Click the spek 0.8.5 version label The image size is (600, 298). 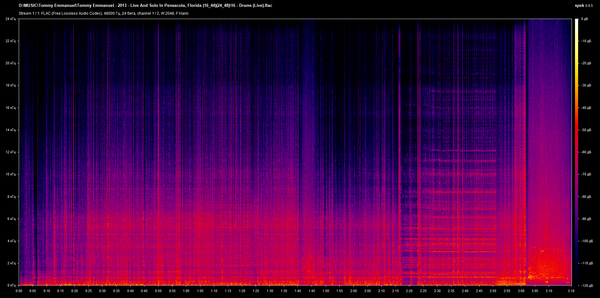click(583, 6)
